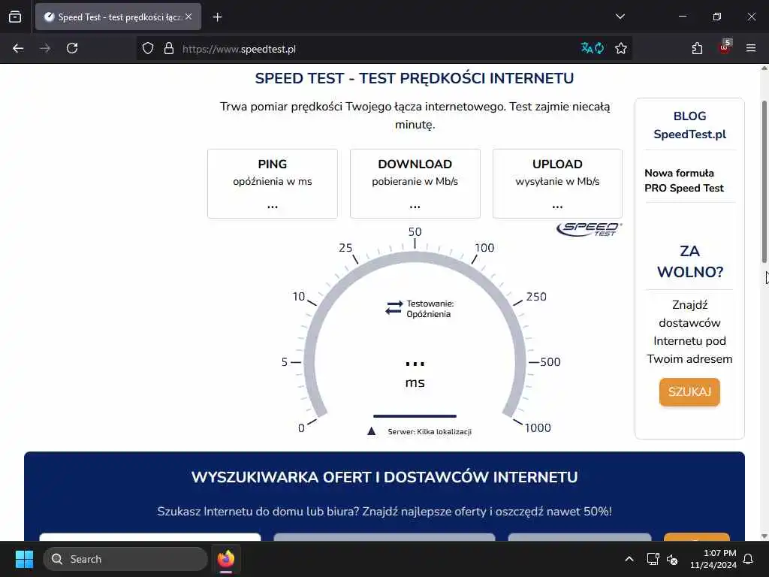Go back one page
Viewport: 769px width, 577px height.
point(18,49)
